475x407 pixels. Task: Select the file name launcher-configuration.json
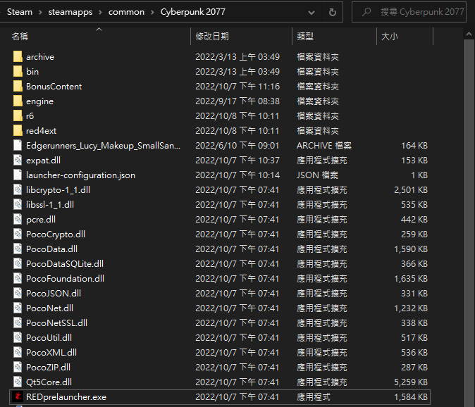[80, 175]
